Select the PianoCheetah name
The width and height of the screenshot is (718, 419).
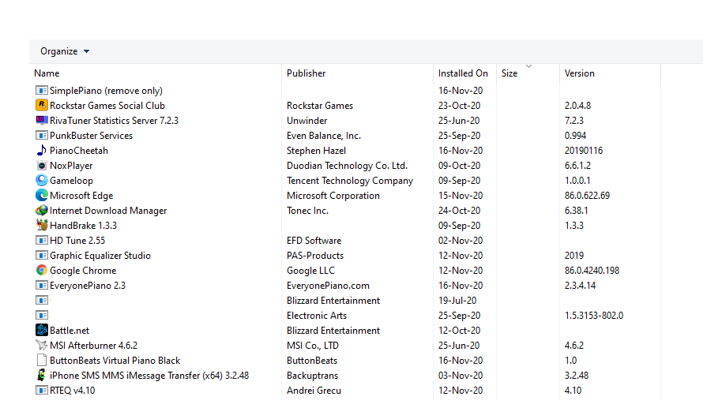tap(79, 151)
